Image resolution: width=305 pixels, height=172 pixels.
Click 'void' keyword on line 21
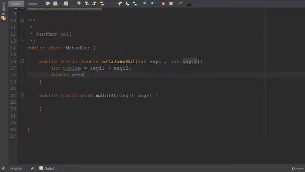click(87, 96)
